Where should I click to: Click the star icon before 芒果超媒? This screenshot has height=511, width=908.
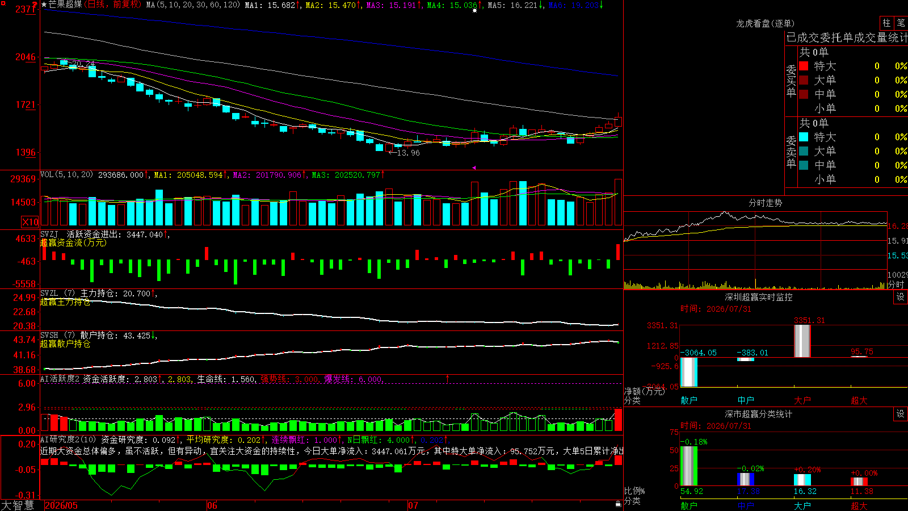coord(44,5)
